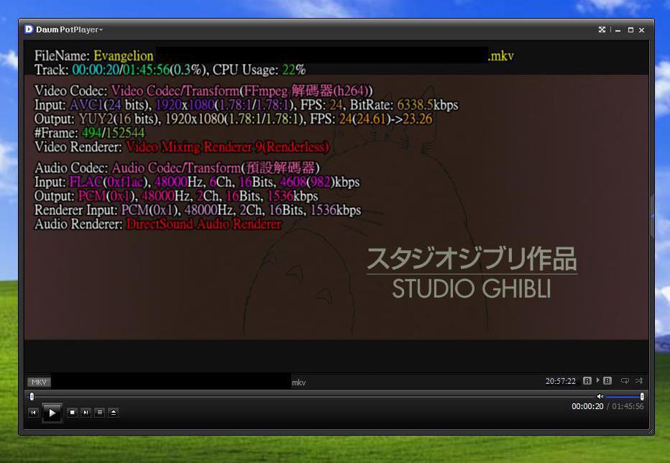Screen dimensions: 670x463
Task: Click the 'Output: YUY2(16 bits)' line
Action: (234, 119)
